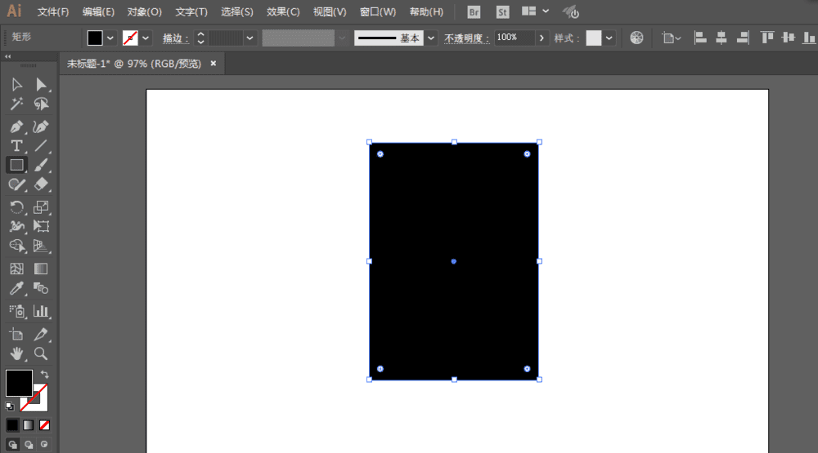The image size is (818, 453).
Task: Activate the Perspective Grid tool
Action: 41,246
